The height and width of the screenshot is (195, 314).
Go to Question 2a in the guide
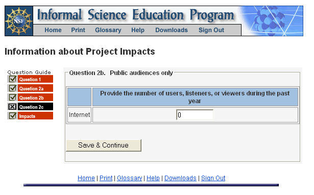[x=35, y=88]
